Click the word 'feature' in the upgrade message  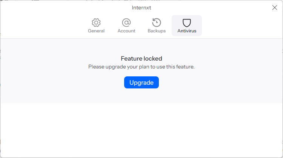185,67
